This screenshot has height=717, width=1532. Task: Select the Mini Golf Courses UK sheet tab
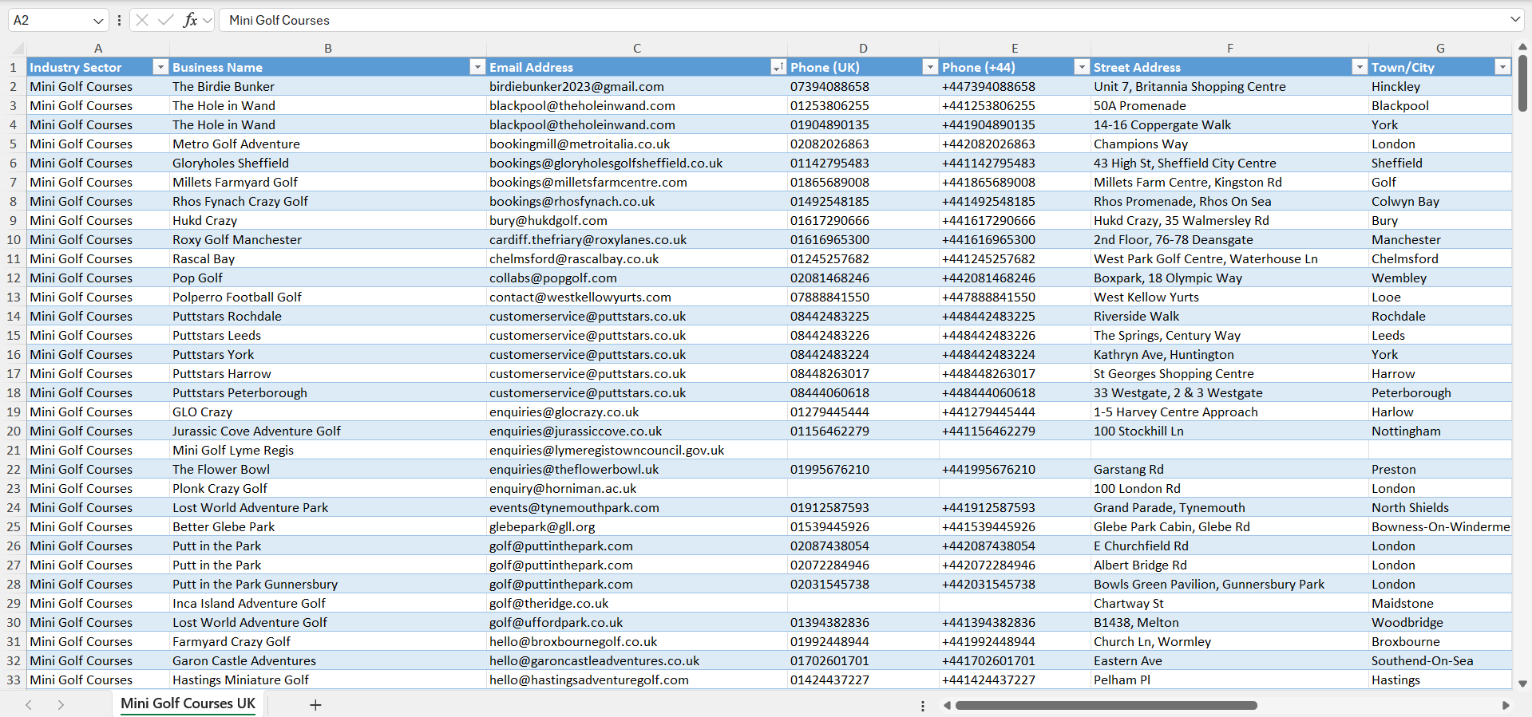(188, 703)
